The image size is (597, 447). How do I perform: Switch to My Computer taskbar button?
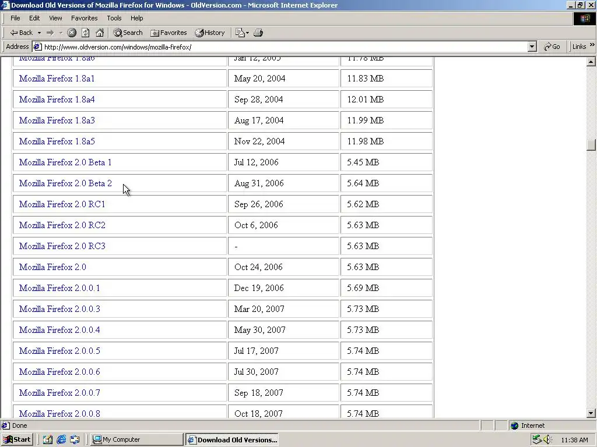coord(137,439)
